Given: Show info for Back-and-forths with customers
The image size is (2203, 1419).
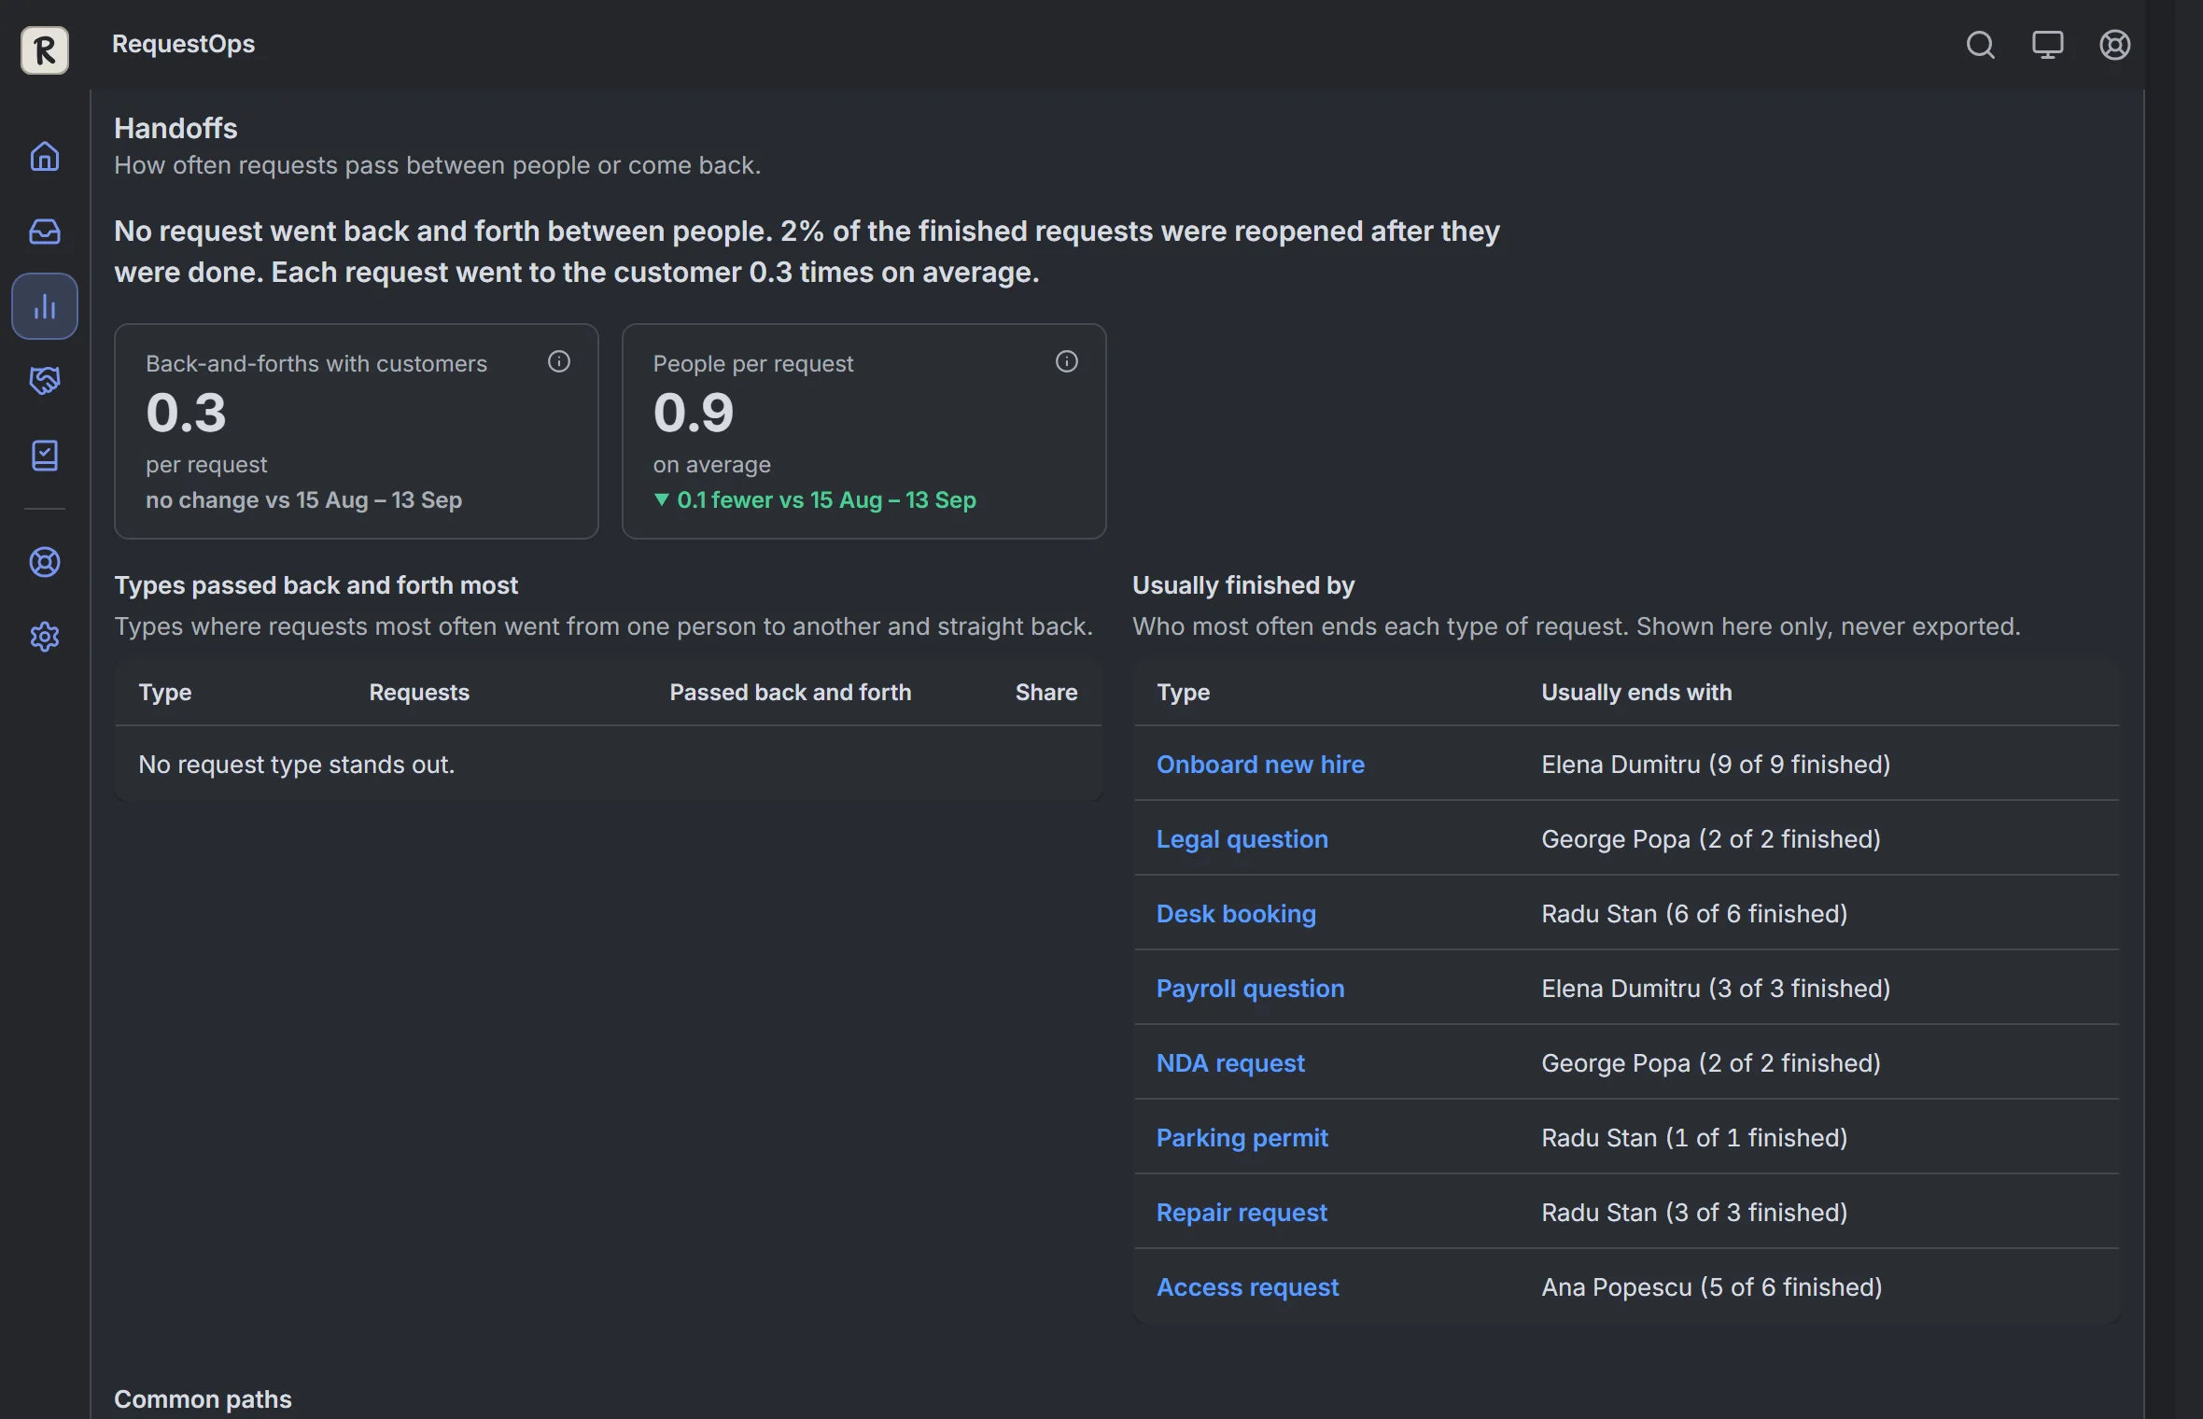Looking at the screenshot, I should [x=559, y=361].
